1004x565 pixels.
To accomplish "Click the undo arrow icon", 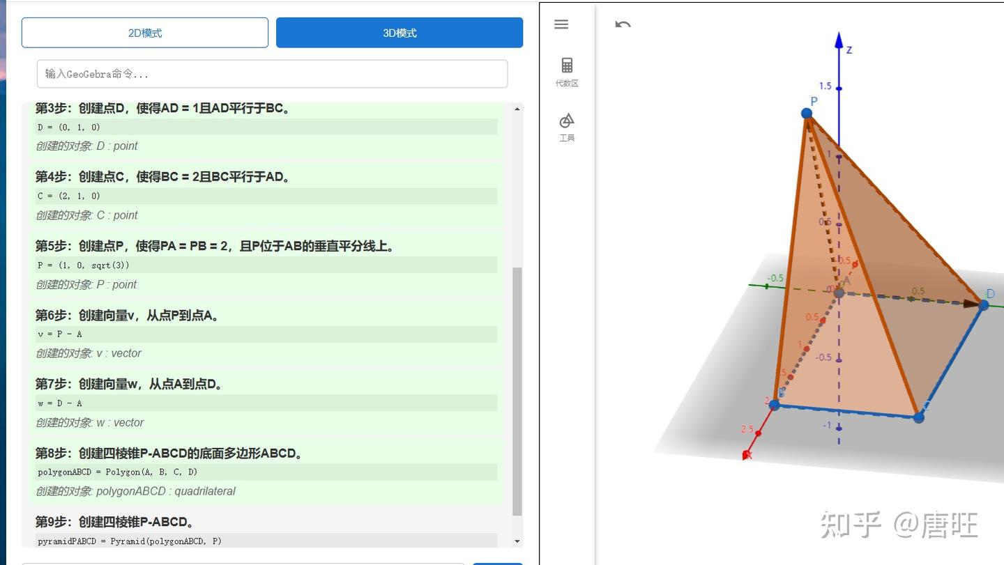I will coord(623,24).
